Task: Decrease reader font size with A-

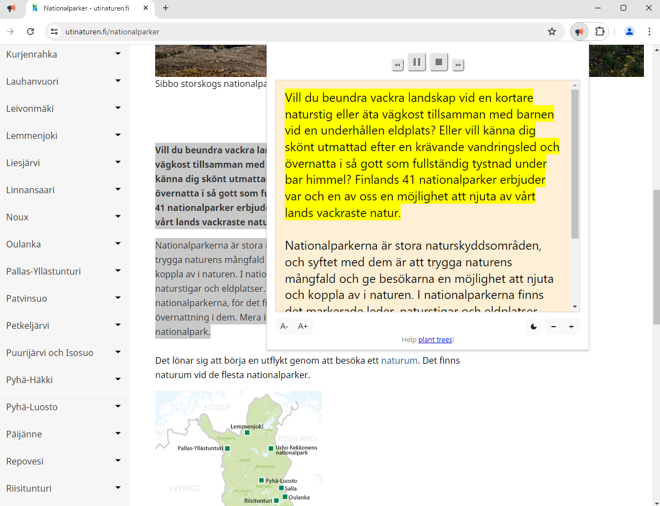Action: [284, 327]
